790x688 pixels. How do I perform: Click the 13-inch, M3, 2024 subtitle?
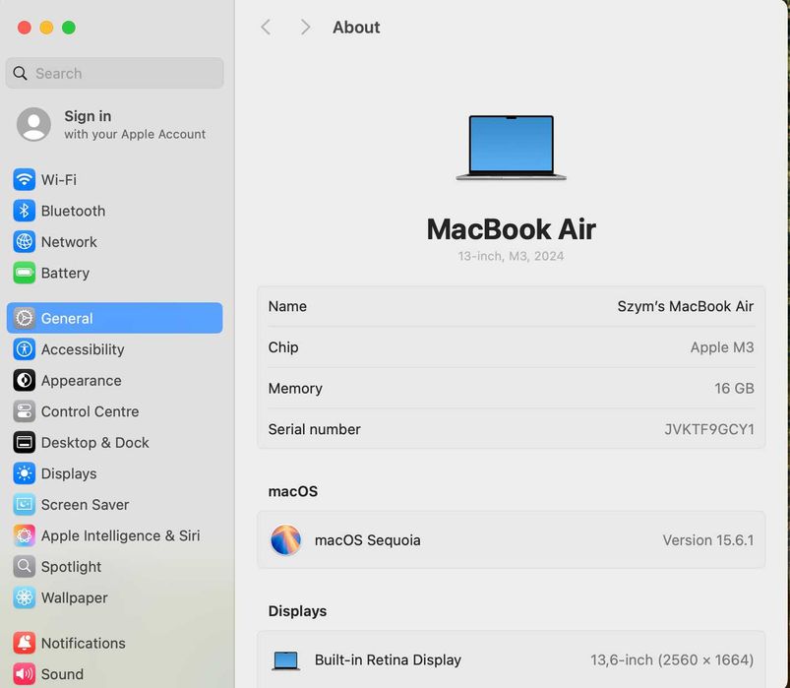(x=511, y=256)
